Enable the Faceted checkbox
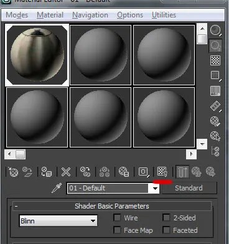The width and height of the screenshot is (229, 244). [x=166, y=230]
